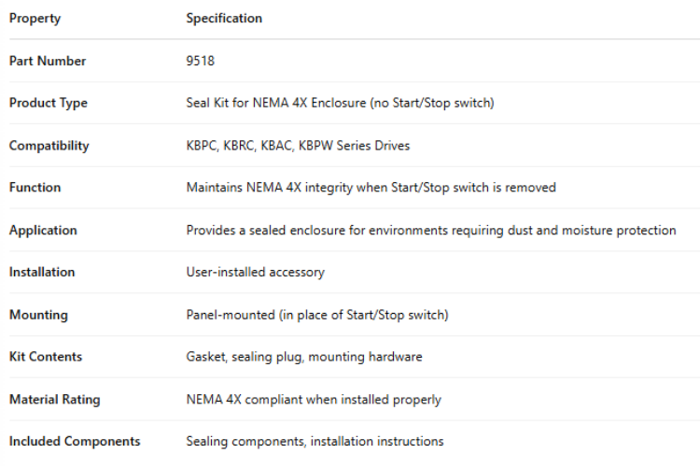Click the Specification column header
The width and height of the screenshot is (700, 467).
click(x=224, y=18)
